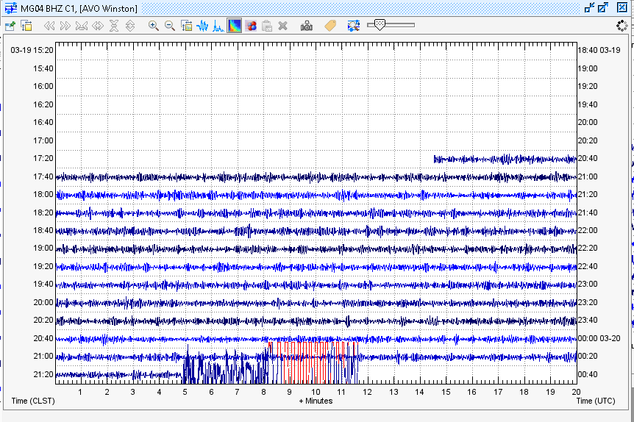Open wave view settings icon
The height and width of the screenshot is (422, 634).
point(186,26)
